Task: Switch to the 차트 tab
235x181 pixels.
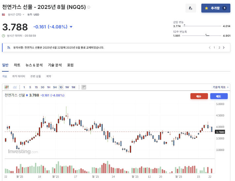Action: coord(17,65)
